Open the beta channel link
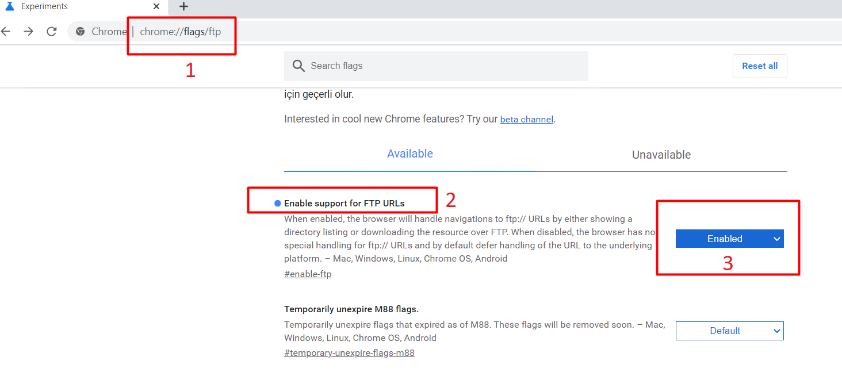 526,120
